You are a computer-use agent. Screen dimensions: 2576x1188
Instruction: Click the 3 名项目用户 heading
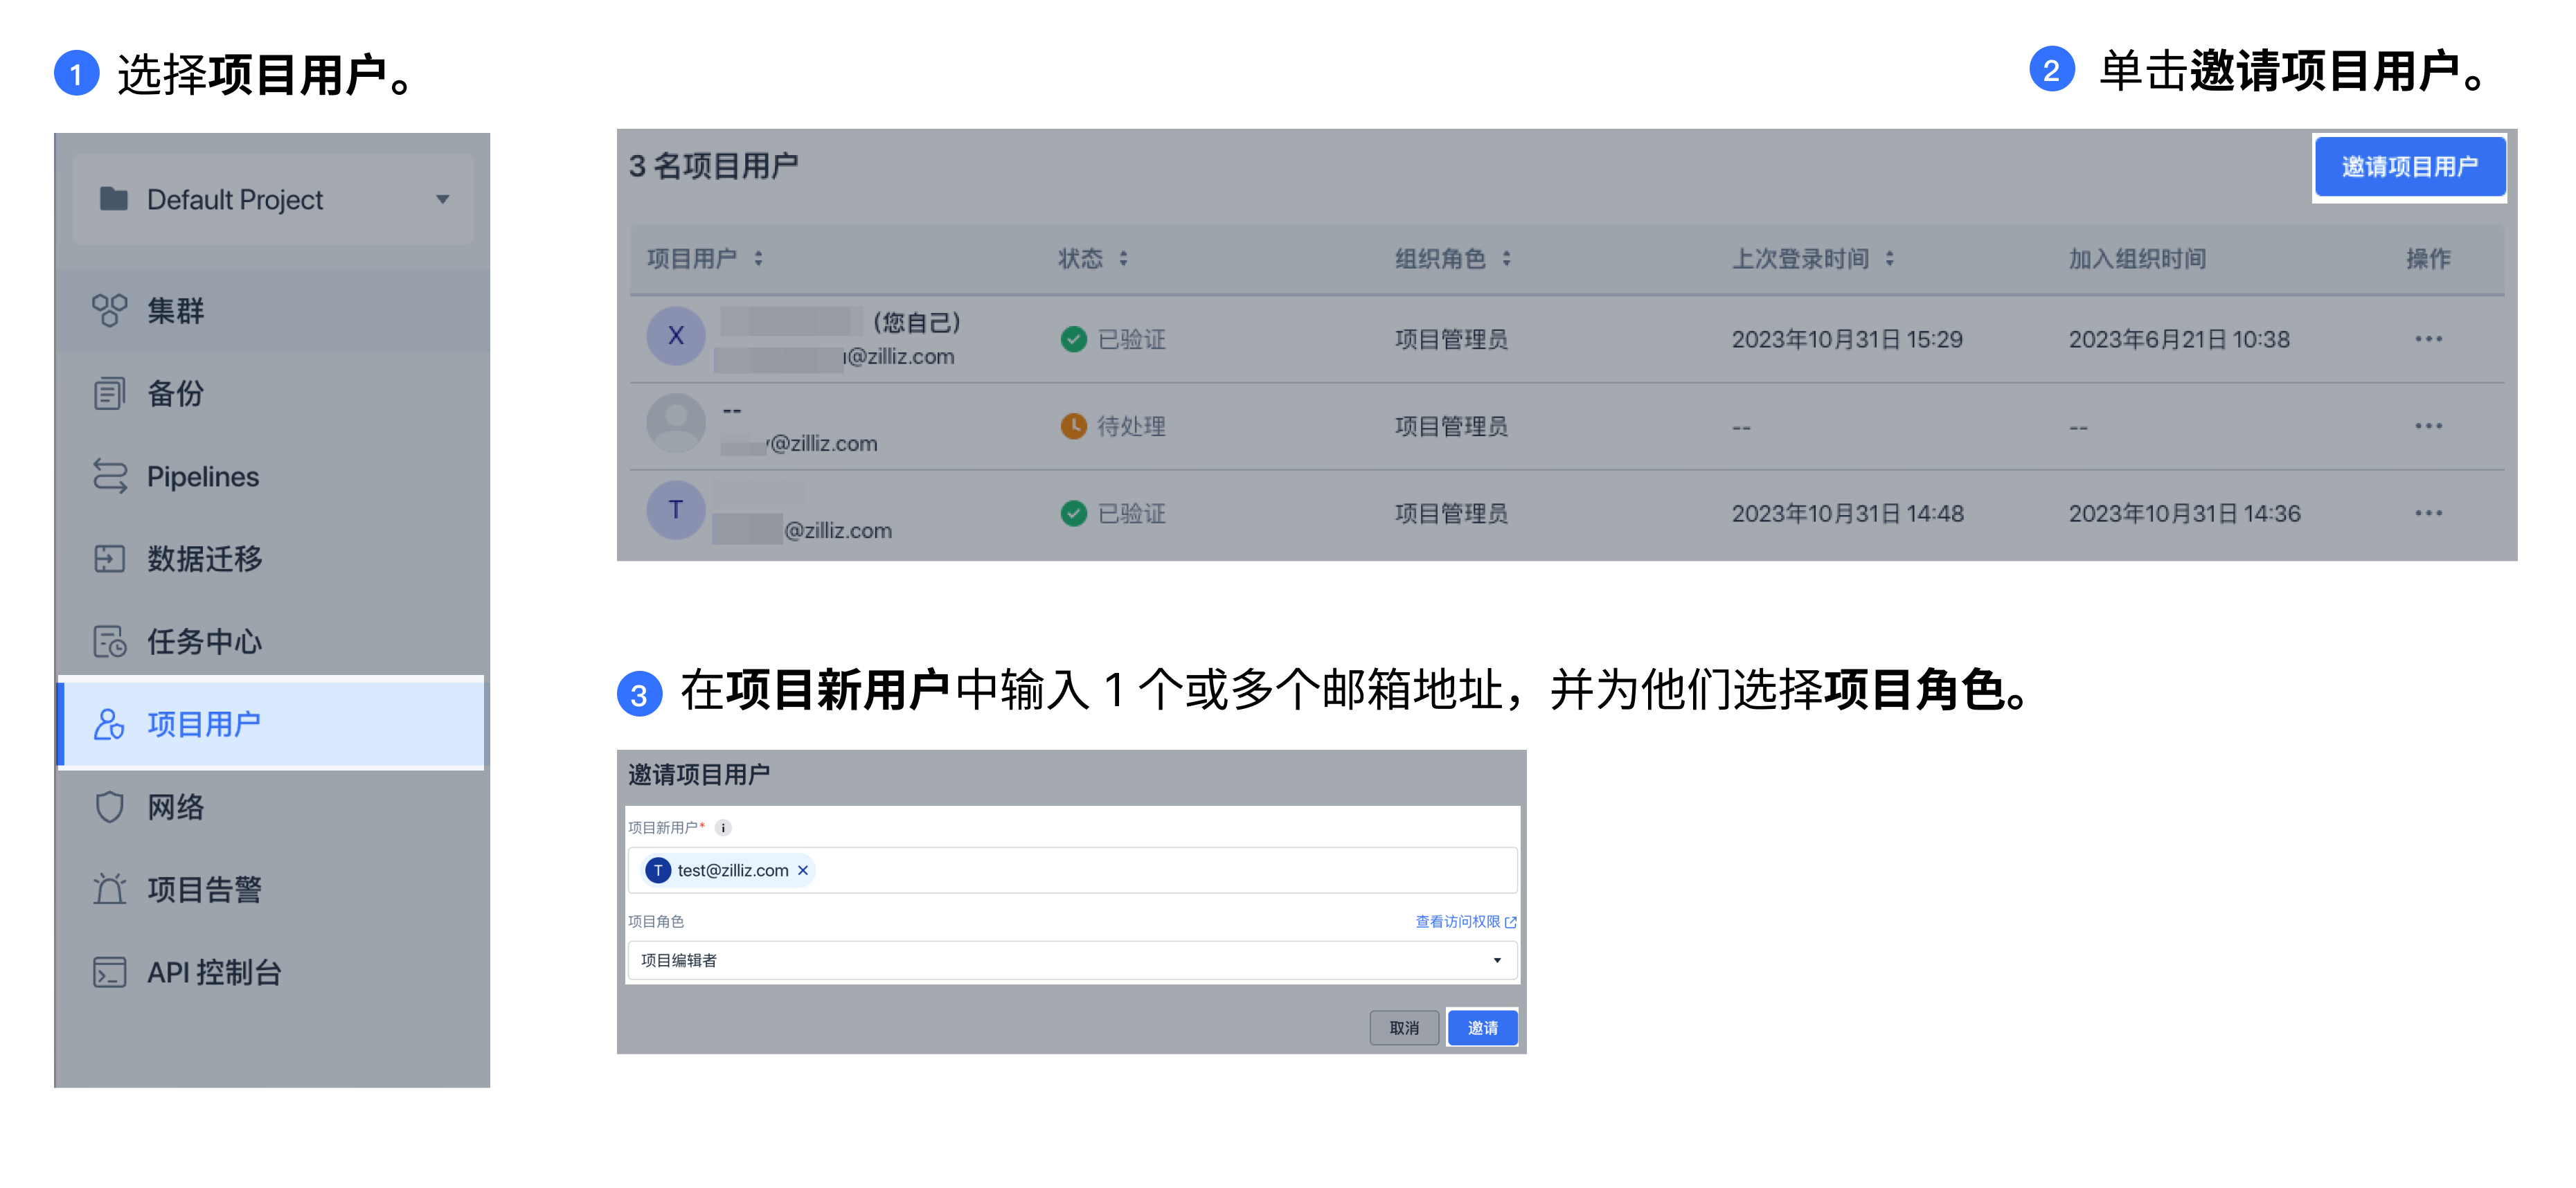tap(713, 166)
